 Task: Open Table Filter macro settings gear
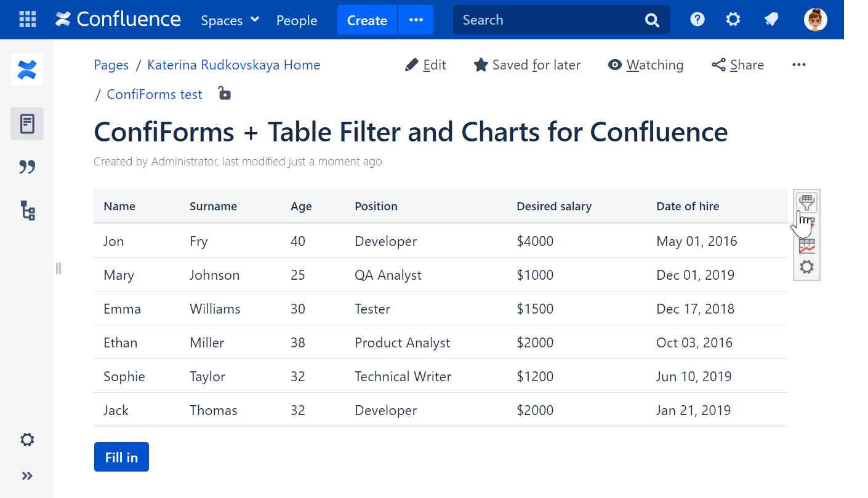[x=806, y=267]
